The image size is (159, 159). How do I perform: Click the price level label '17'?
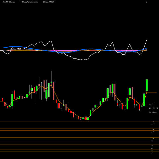pyautogui.click(x=152, y=122)
